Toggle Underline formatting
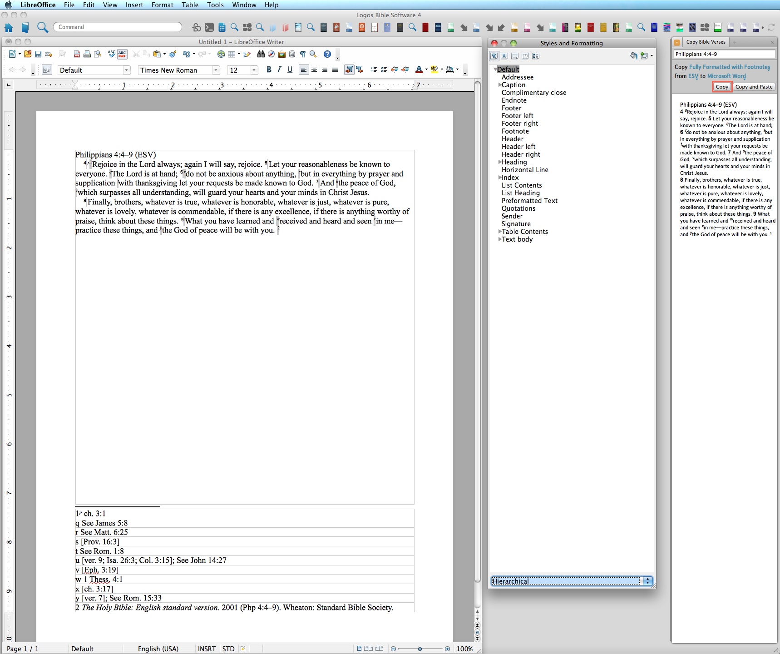Image resolution: width=780 pixels, height=654 pixels. tap(290, 69)
